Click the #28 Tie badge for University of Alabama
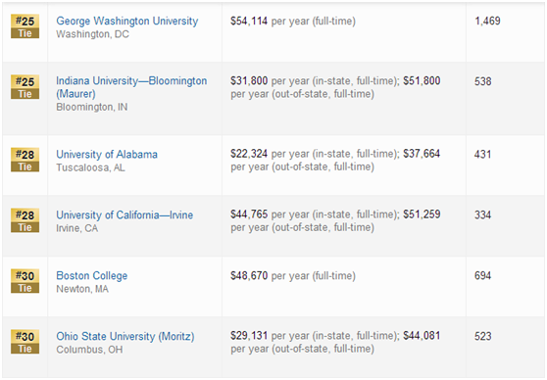 (25, 160)
